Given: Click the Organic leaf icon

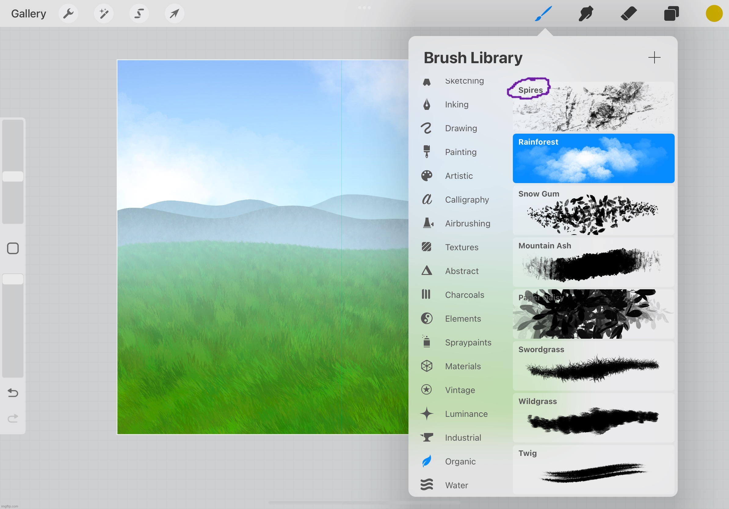Looking at the screenshot, I should click(x=427, y=461).
